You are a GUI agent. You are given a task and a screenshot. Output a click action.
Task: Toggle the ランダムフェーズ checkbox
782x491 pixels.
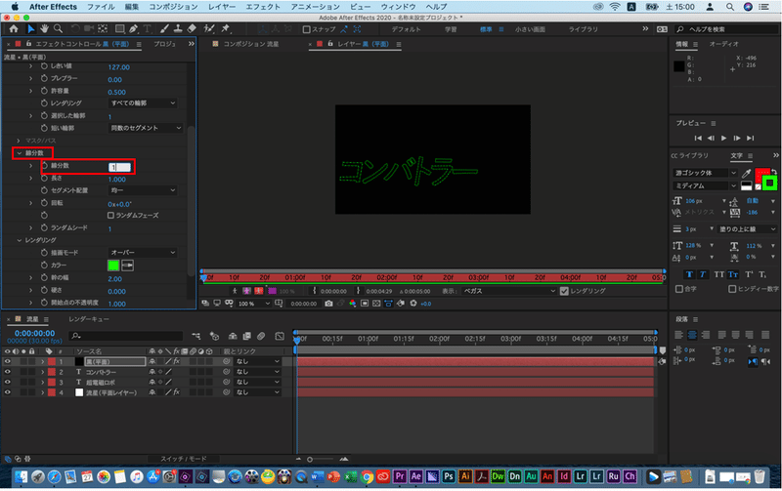[x=110, y=215]
